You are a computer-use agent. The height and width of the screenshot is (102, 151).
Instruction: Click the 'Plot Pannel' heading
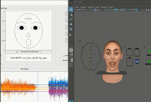(x=25, y=69)
